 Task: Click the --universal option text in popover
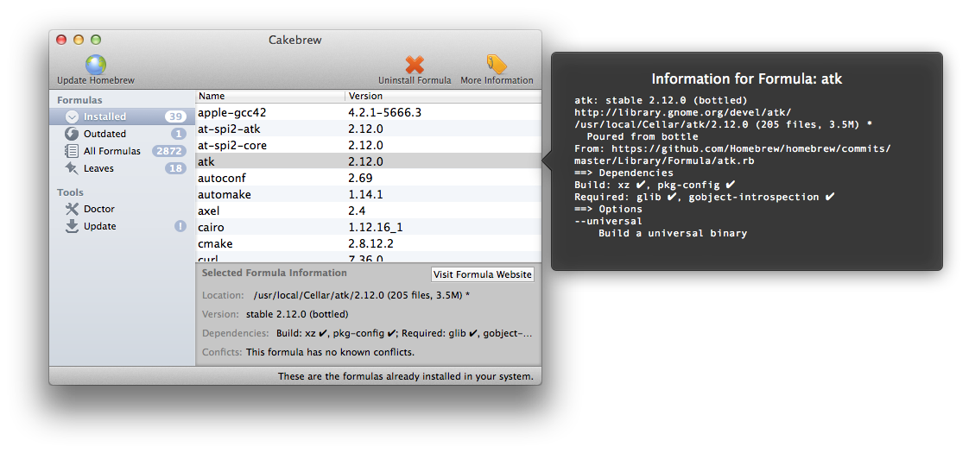(x=608, y=221)
